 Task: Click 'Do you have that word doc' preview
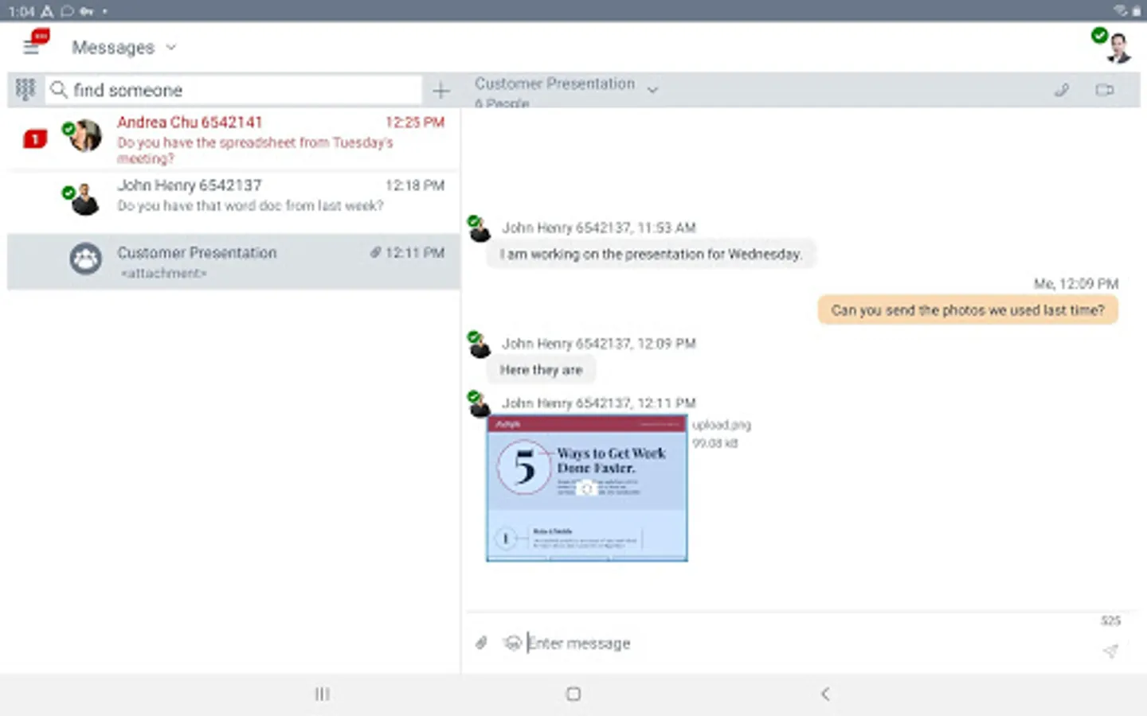coord(250,206)
